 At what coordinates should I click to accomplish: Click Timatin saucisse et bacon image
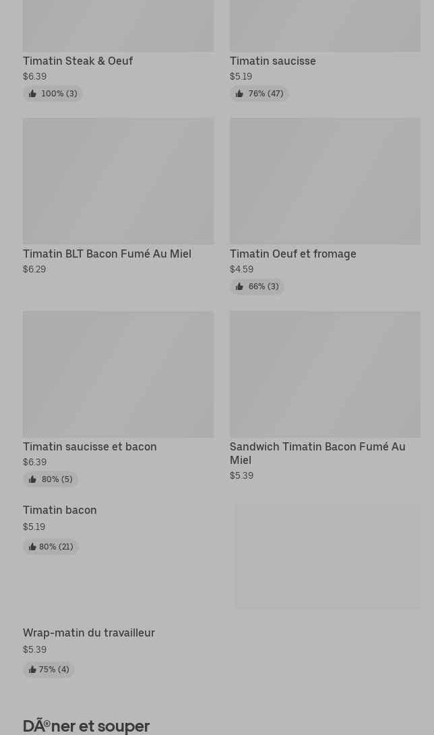point(118,374)
